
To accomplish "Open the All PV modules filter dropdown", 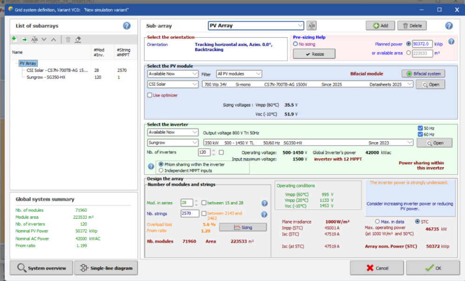I will click(x=239, y=74).
